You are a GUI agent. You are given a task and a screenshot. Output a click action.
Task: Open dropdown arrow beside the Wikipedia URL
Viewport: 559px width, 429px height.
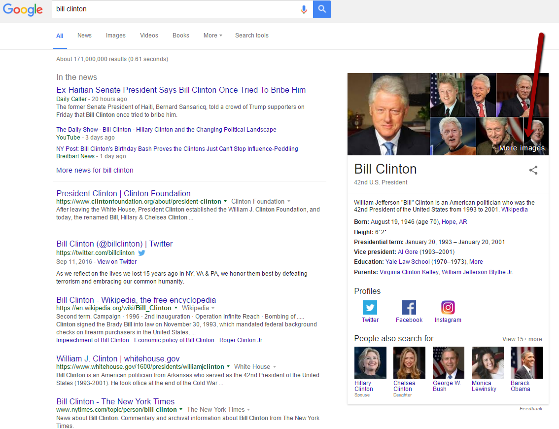[x=176, y=308]
